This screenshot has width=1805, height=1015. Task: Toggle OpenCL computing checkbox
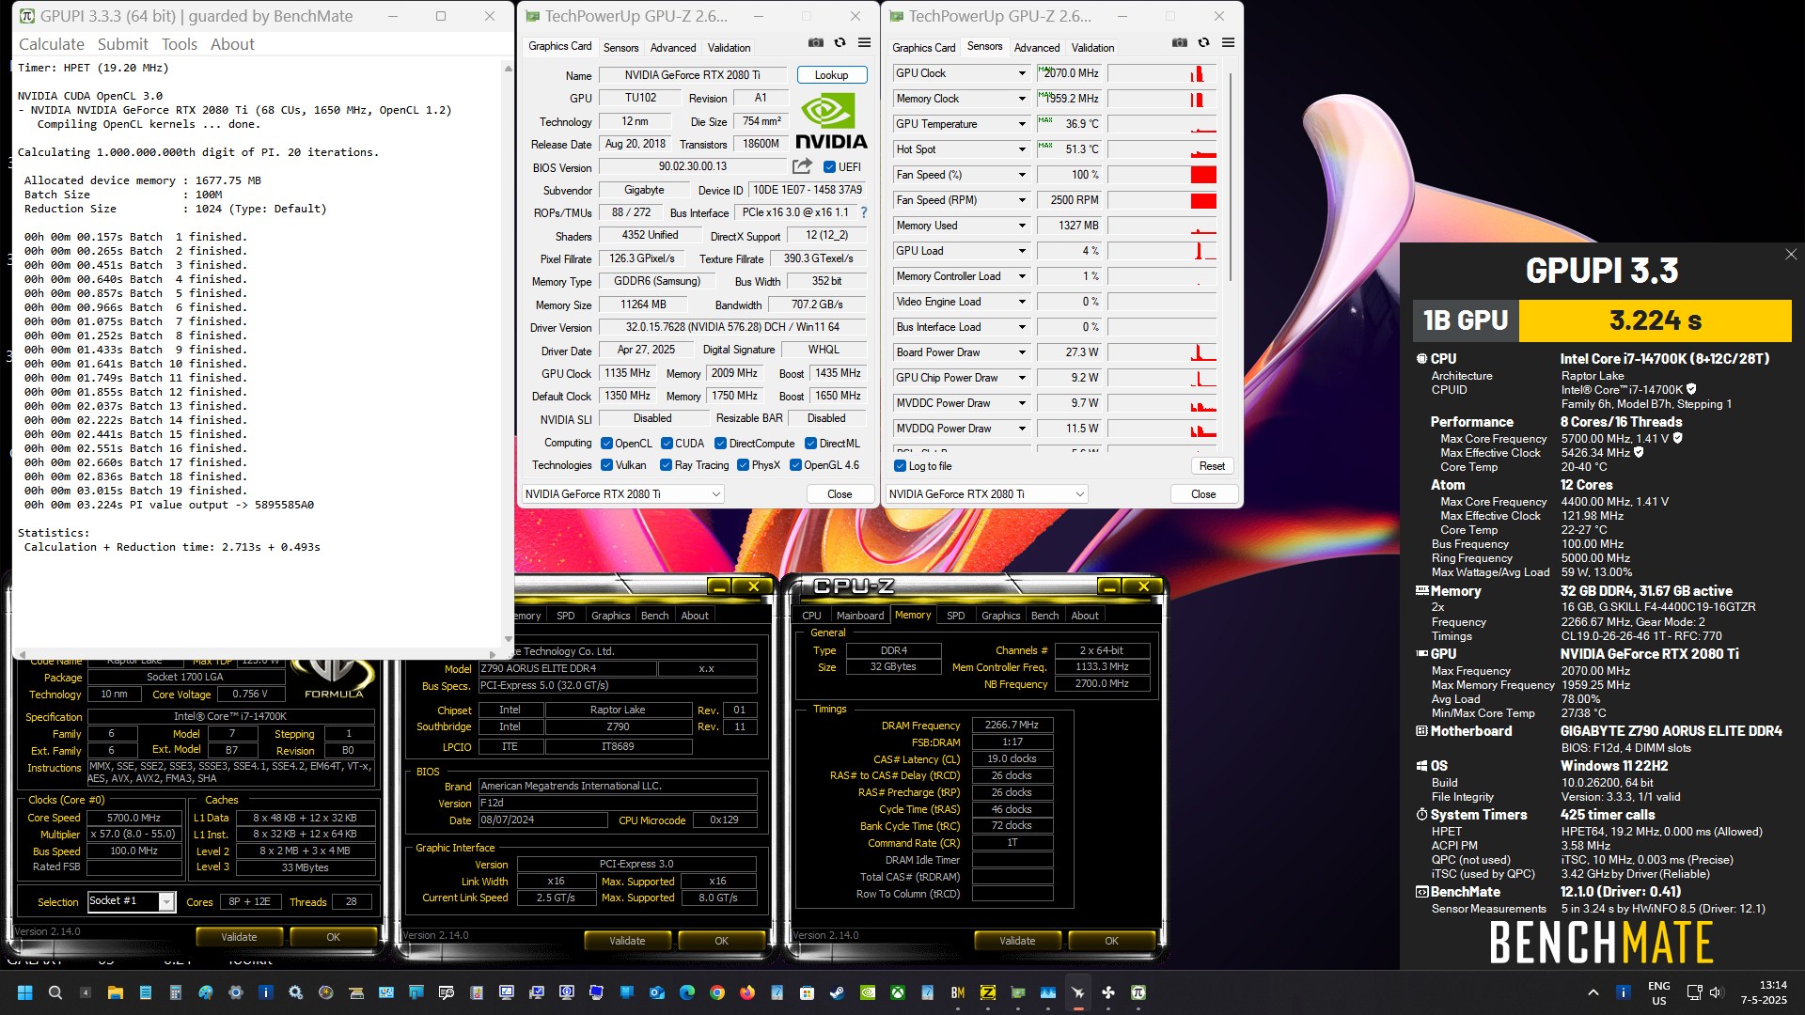click(x=606, y=444)
